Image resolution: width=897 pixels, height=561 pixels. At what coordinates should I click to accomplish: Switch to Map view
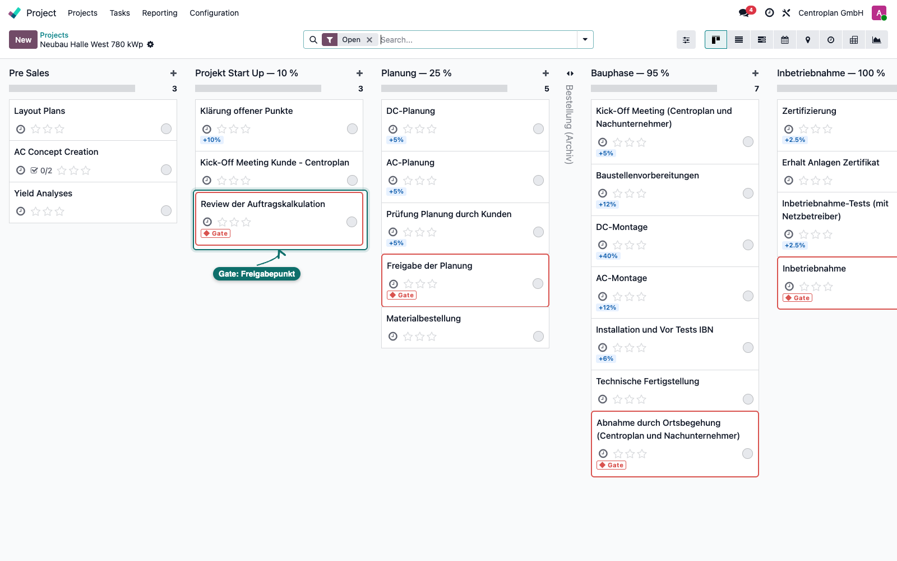pyautogui.click(x=808, y=40)
